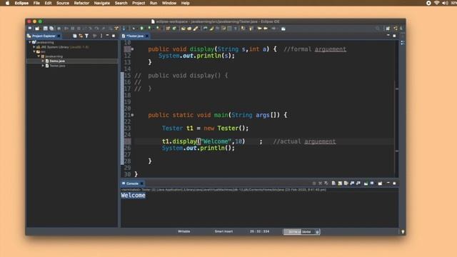
Task: Click the tip light bulb at bottom right
Action: pyautogui.click(x=403, y=232)
